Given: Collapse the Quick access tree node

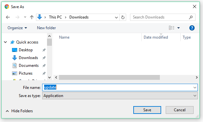Looking at the screenshot, I should (x=6, y=42).
